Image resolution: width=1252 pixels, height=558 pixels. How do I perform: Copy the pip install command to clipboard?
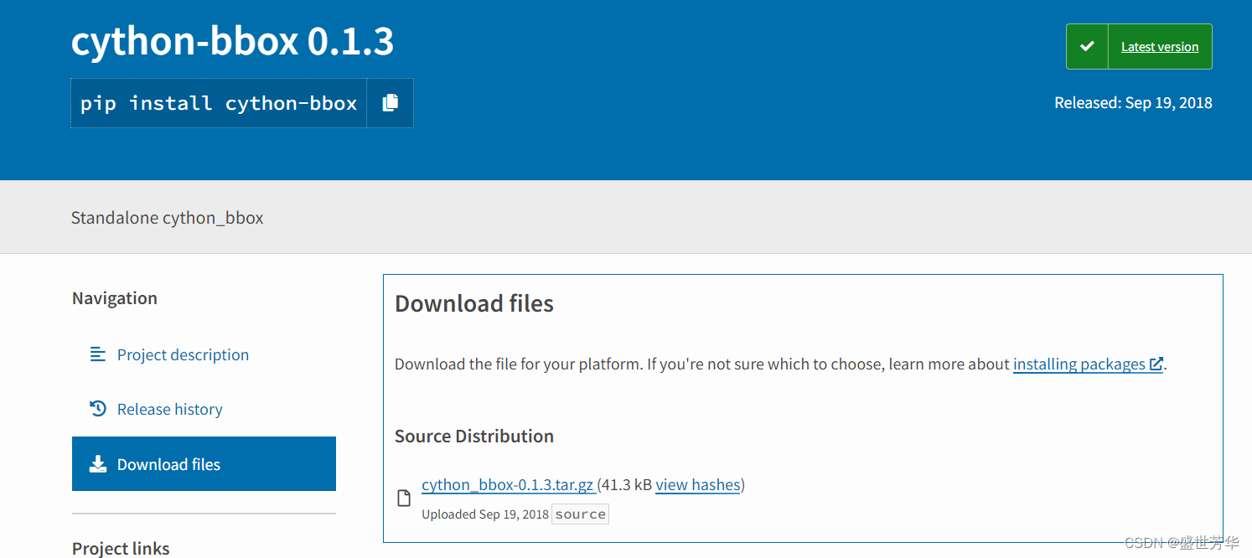point(390,103)
